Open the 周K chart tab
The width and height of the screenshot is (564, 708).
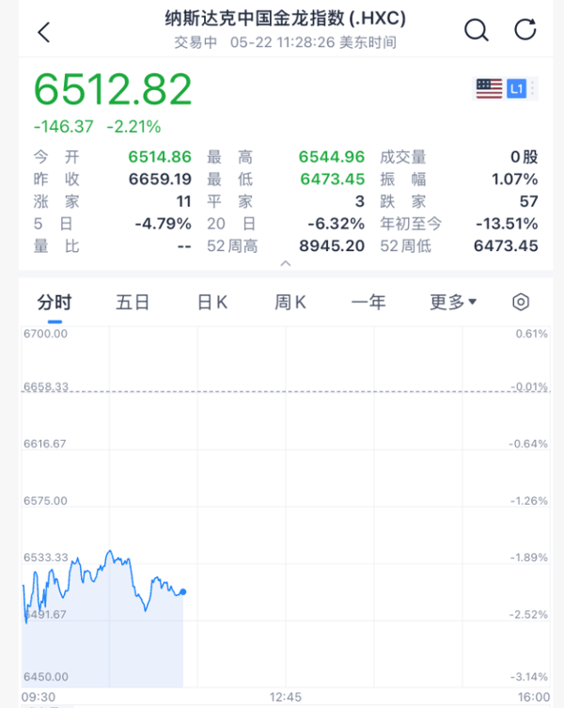(x=290, y=302)
